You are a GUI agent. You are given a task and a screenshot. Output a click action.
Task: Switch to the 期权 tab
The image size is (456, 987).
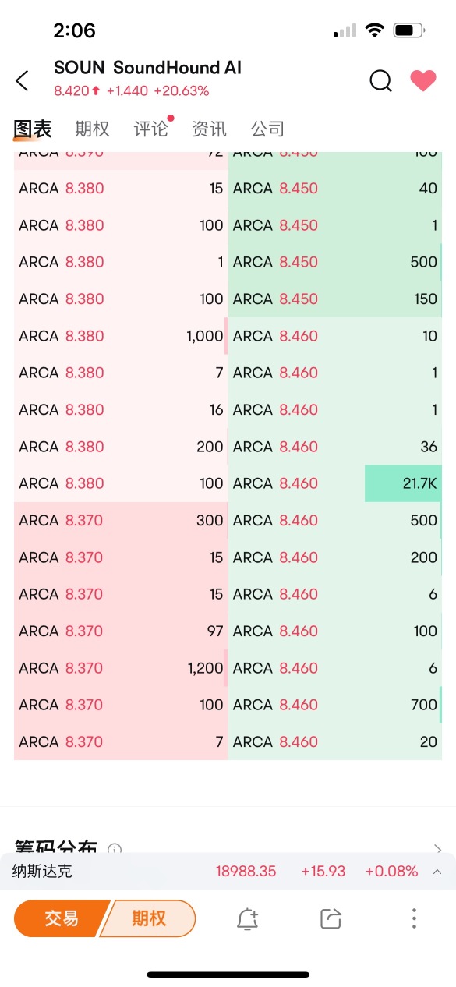92,129
